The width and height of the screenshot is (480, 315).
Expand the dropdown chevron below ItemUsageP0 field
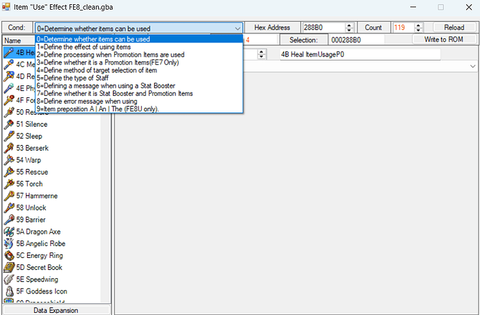pyautogui.click(x=472, y=67)
